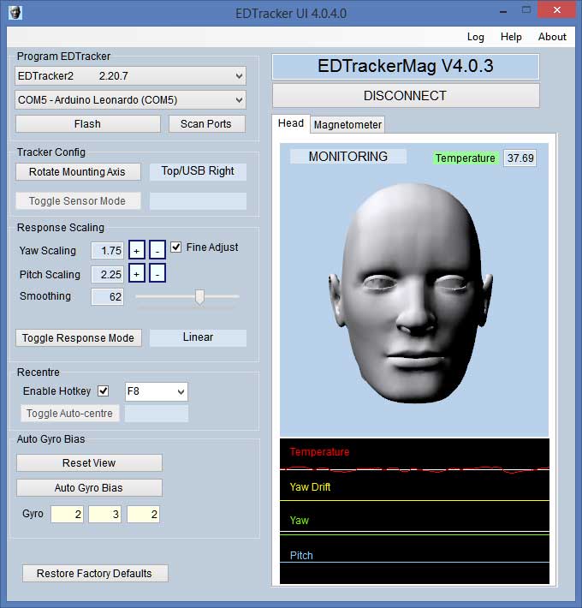Click Toggle Response Mode
This screenshot has width=582, height=608.
point(79,337)
